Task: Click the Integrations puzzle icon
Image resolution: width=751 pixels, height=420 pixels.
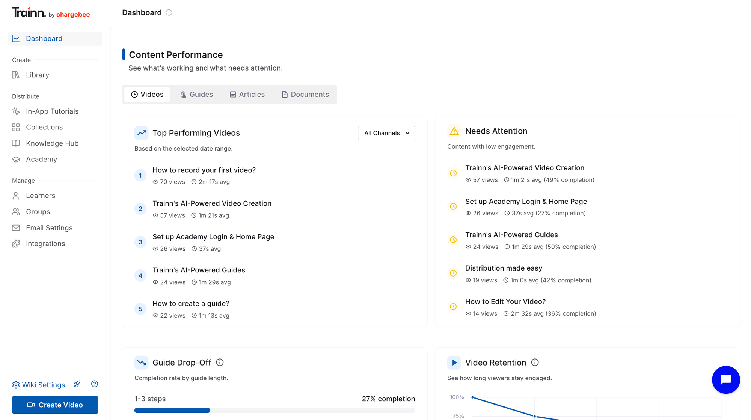Action: [x=16, y=244]
